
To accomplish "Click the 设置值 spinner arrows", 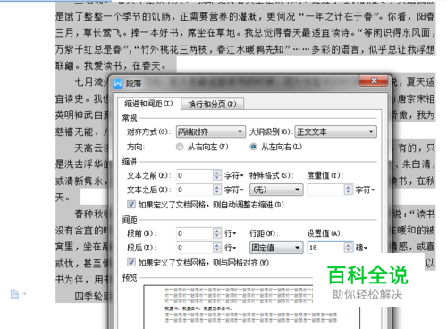I will click(x=349, y=248).
